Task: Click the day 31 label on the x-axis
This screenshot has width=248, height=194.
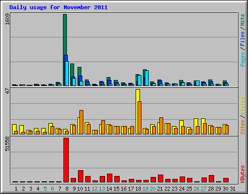Action: (232, 189)
